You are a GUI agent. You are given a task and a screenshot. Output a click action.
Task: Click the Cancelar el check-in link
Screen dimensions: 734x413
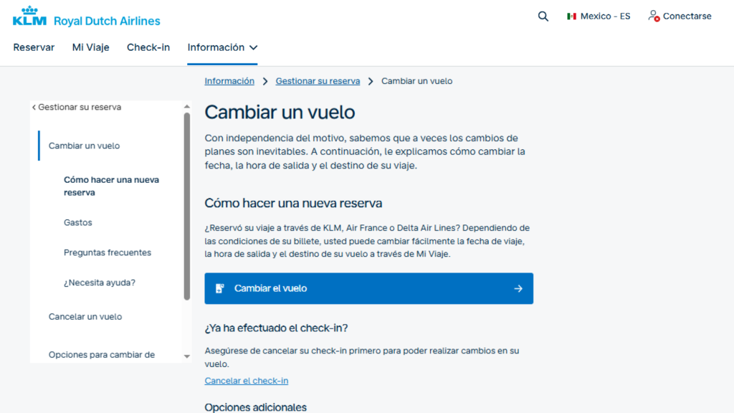(247, 381)
